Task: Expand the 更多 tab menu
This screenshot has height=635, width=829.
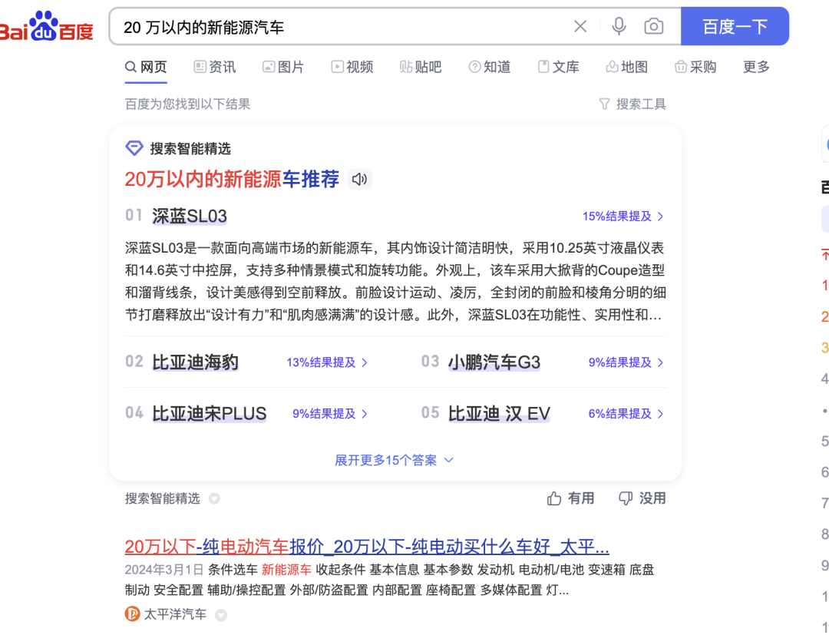Action: tap(756, 67)
